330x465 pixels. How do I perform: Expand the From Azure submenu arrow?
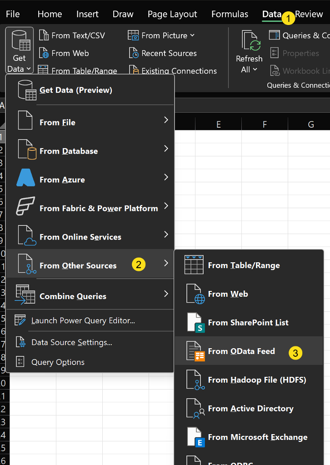166,177
